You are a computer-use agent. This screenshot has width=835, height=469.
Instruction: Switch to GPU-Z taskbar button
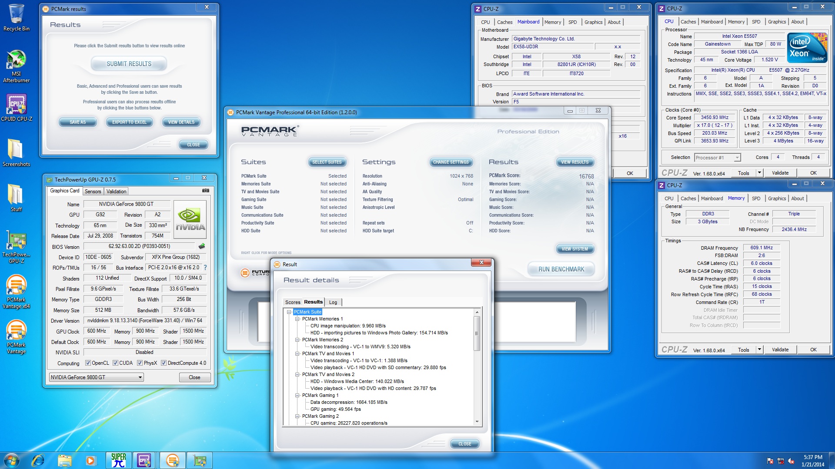click(x=200, y=460)
